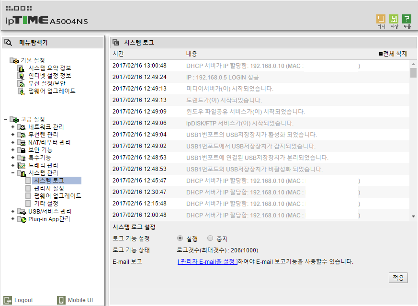
Task: Select the 실행 radio button
Action: pyautogui.click(x=180, y=238)
